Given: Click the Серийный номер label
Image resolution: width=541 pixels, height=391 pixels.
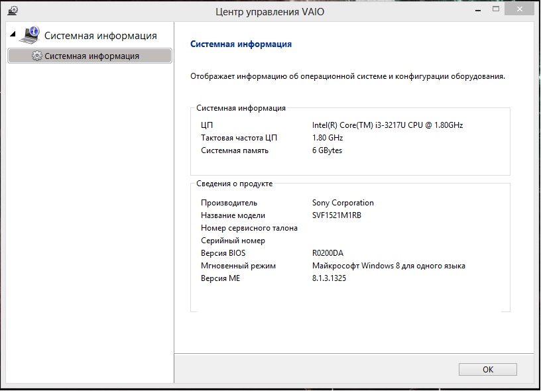Looking at the screenshot, I should coord(233,241).
